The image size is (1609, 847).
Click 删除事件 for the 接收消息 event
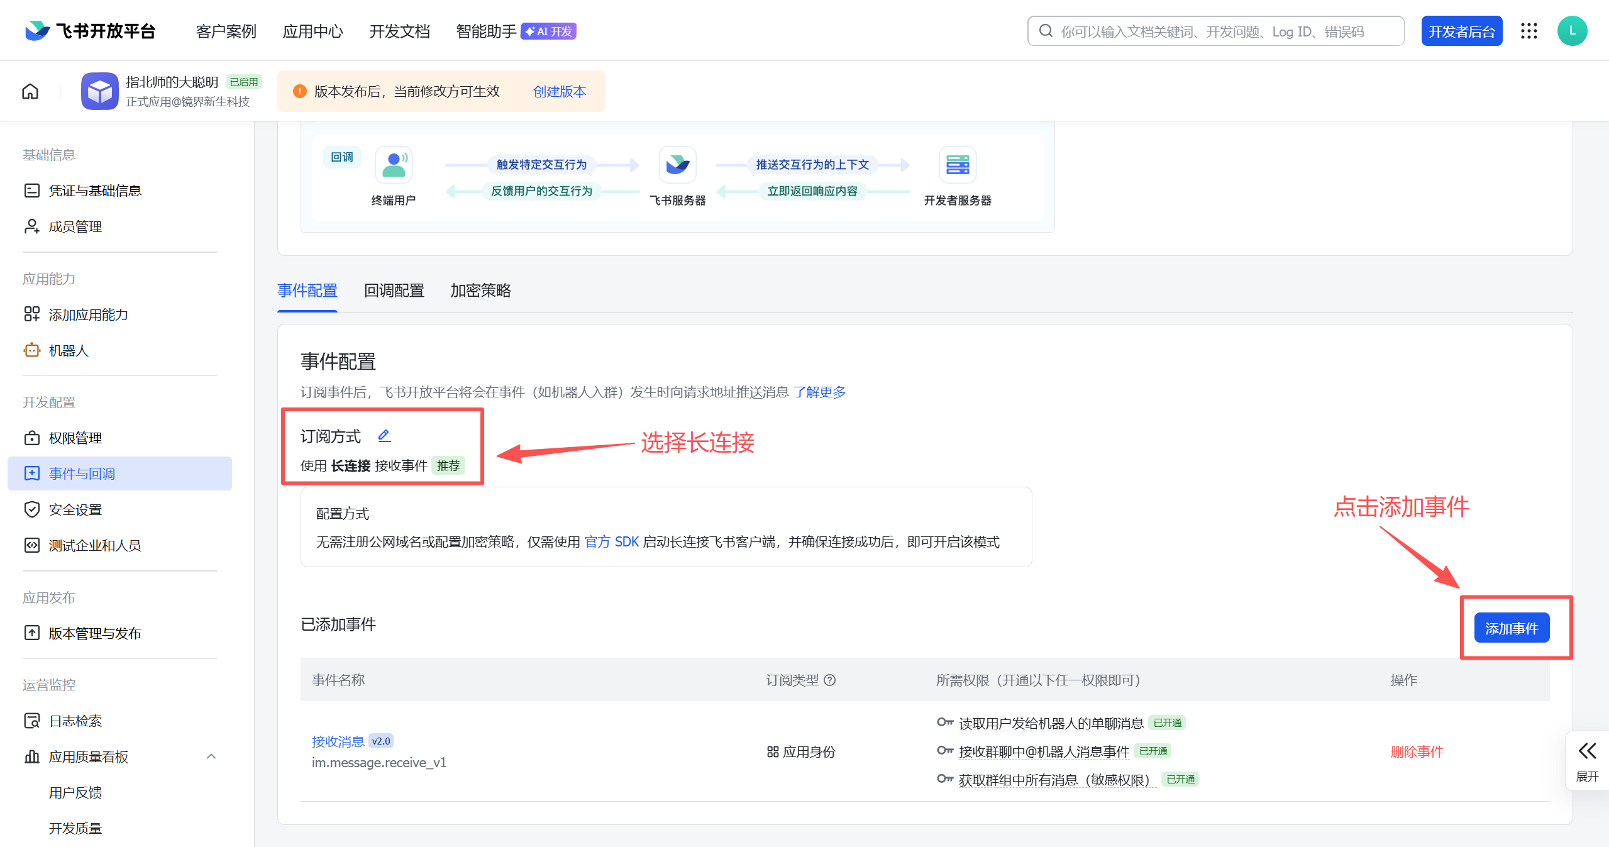click(x=1417, y=751)
